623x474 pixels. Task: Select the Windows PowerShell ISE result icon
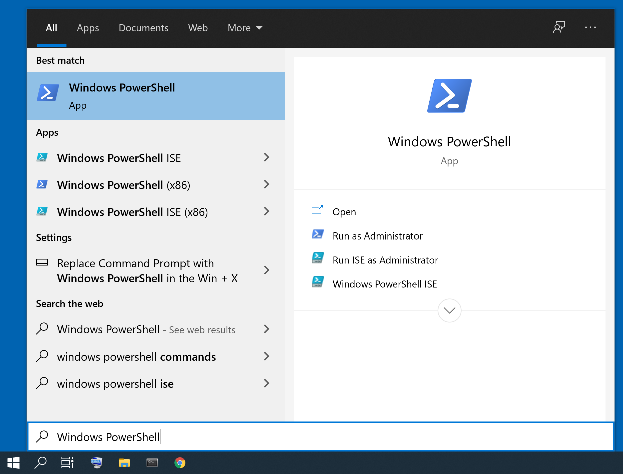click(x=41, y=157)
